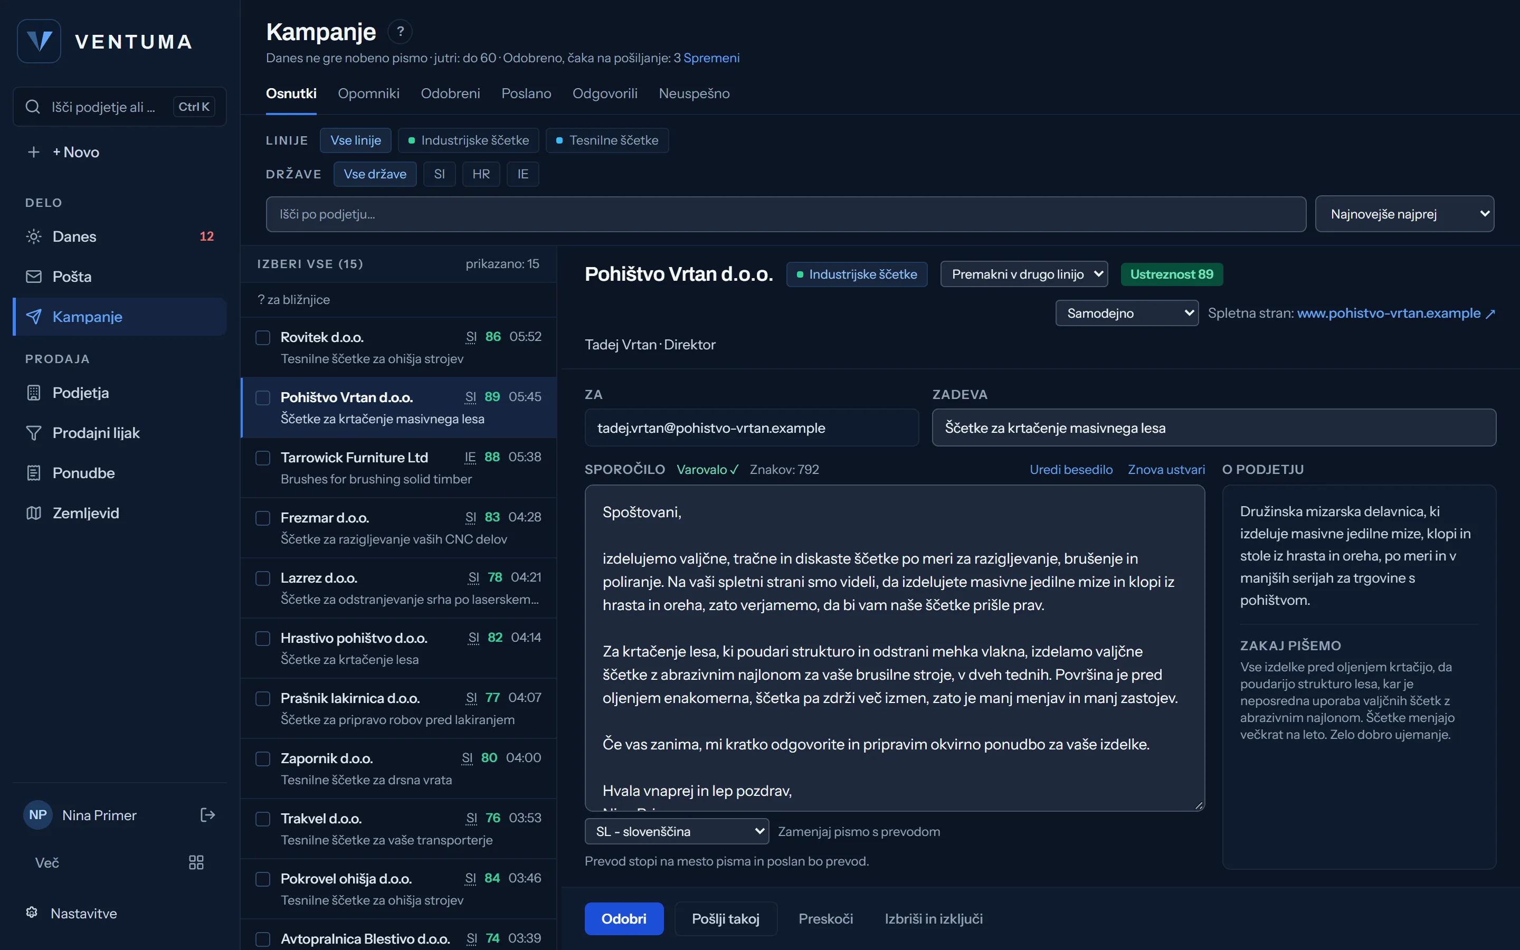Click the logout icon beside Nina Primer
The image size is (1520, 950).
tap(207, 815)
